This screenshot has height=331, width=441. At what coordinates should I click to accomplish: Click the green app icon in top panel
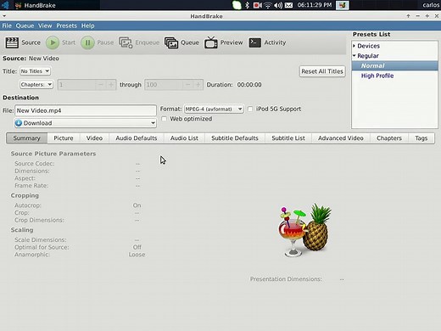(x=237, y=5)
